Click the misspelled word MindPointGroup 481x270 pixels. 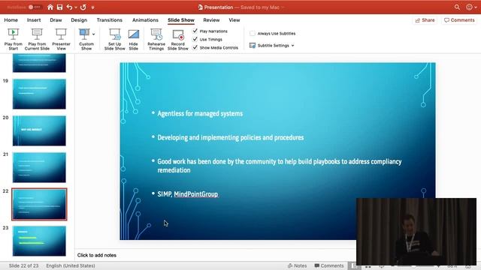196,194
